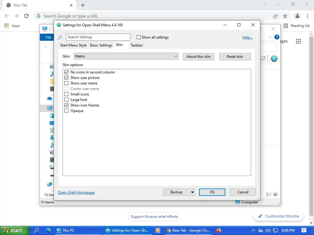314x235 pixels.
Task: Click the Reset skin button
Action: pyautogui.click(x=235, y=57)
